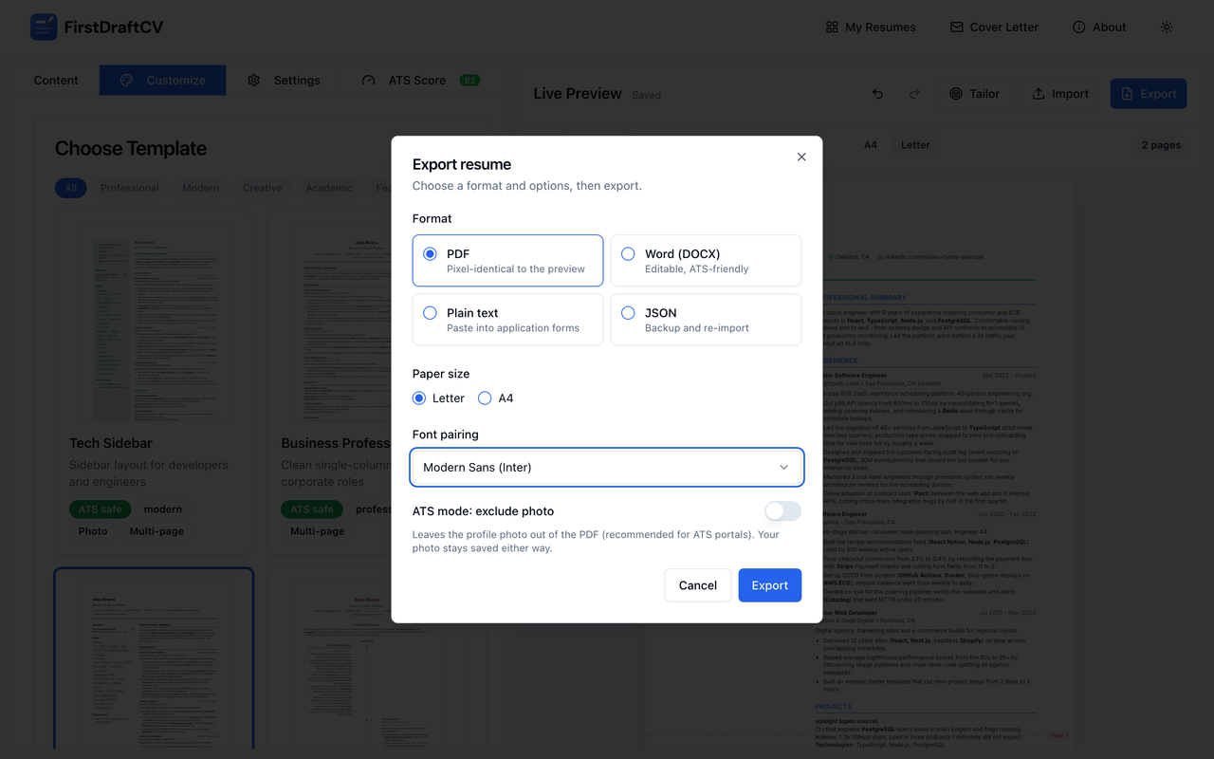Select the All template filter
The image size is (1214, 759).
[70, 188]
